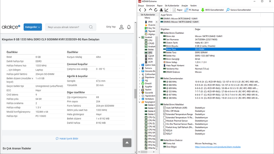Click the AIDA64 up-level arrow icon

[150, 10]
